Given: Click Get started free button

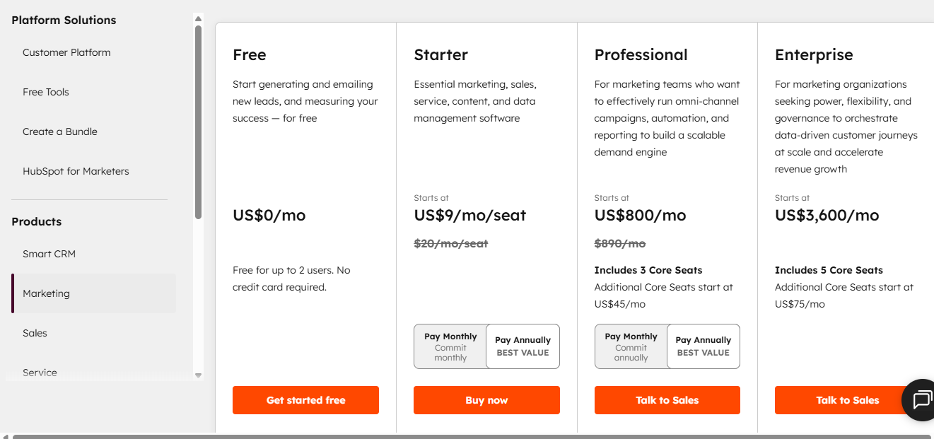Looking at the screenshot, I should pyautogui.click(x=305, y=400).
